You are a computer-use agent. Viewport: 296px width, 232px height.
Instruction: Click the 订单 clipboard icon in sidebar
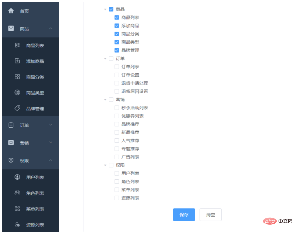11,125
